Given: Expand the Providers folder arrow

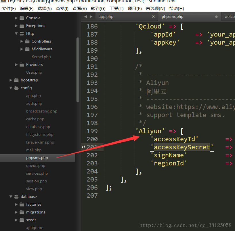Looking at the screenshot, I should 16,65.
